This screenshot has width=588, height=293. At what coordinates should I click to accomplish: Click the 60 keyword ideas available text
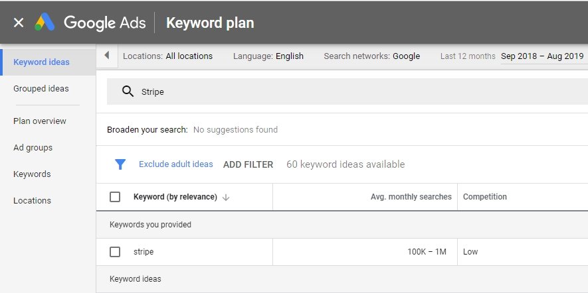[x=345, y=164]
